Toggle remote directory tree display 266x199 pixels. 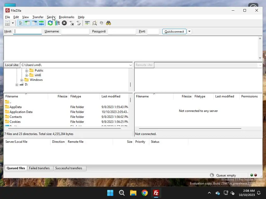tap(35, 23)
